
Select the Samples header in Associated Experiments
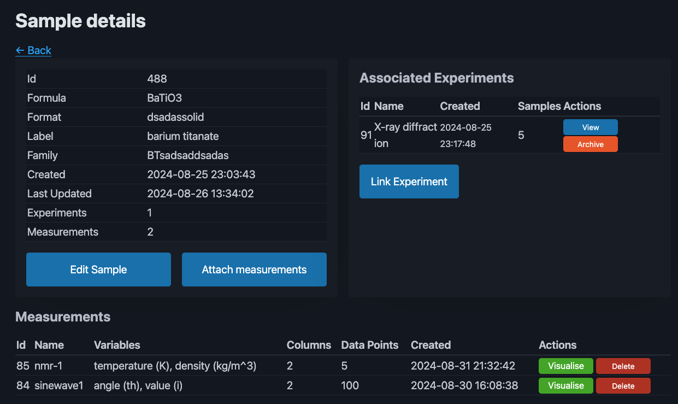[x=539, y=106]
